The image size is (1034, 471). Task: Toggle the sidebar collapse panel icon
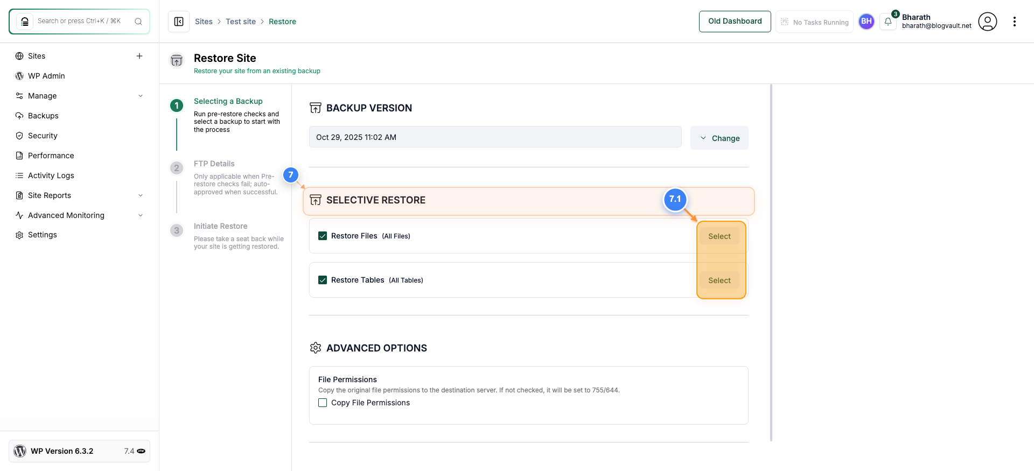[179, 22]
